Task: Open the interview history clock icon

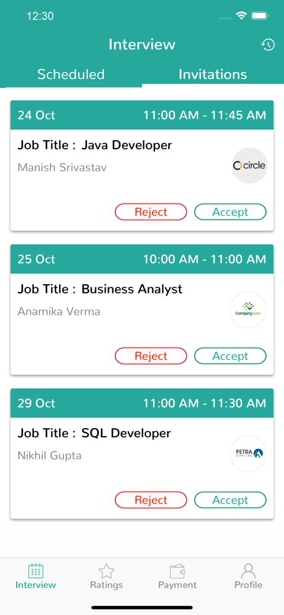Action: pyautogui.click(x=268, y=45)
